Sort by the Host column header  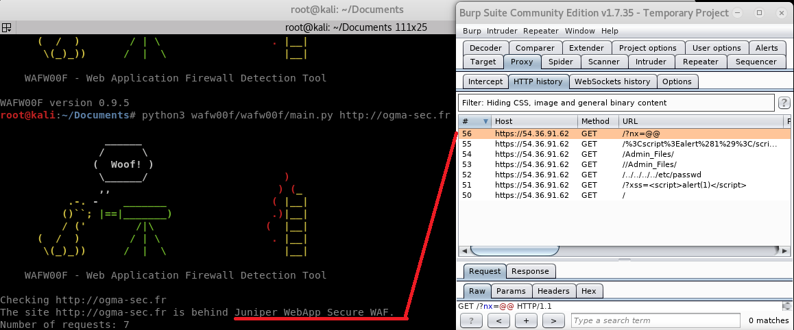coord(534,121)
